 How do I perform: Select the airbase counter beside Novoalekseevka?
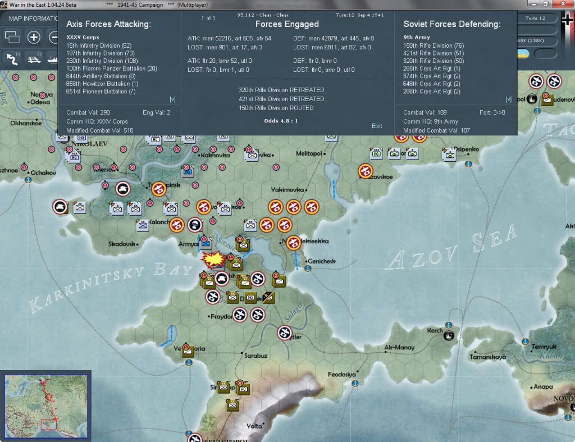pos(293,243)
